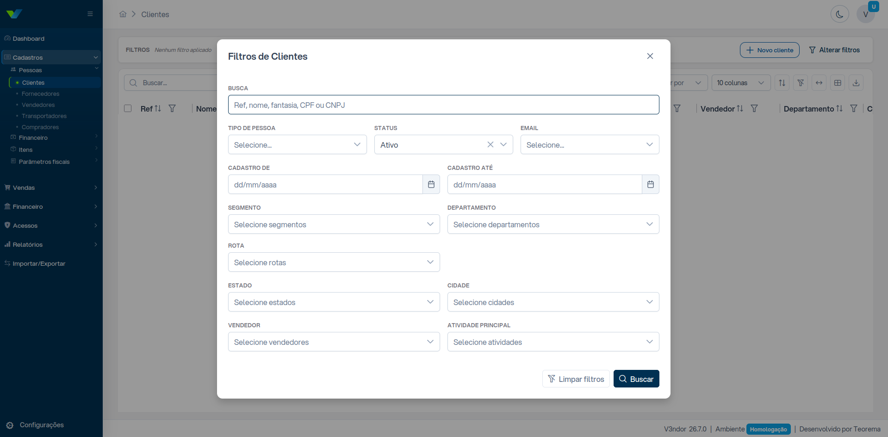Image resolution: width=888 pixels, height=437 pixels.
Task: Open the main Financeiro sidebar menu
Action: [x=51, y=206]
